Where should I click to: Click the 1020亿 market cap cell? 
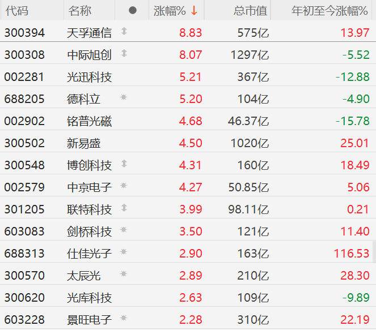point(250,143)
